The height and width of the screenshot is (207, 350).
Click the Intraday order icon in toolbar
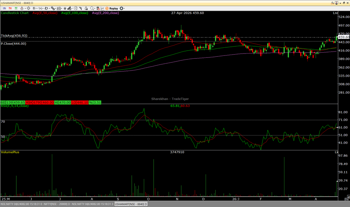4,8
